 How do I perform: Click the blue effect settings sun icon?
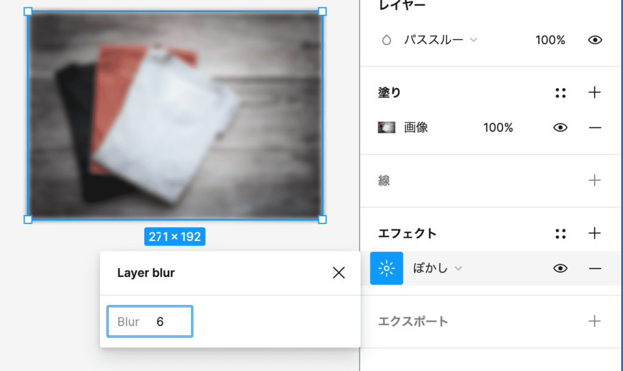click(386, 268)
